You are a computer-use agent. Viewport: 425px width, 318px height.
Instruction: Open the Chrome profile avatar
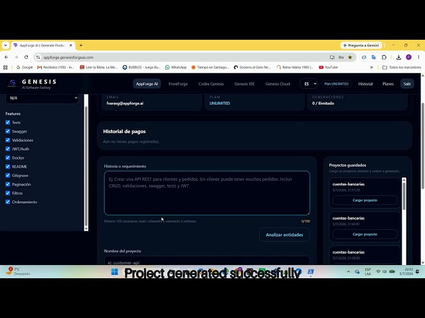point(408,57)
